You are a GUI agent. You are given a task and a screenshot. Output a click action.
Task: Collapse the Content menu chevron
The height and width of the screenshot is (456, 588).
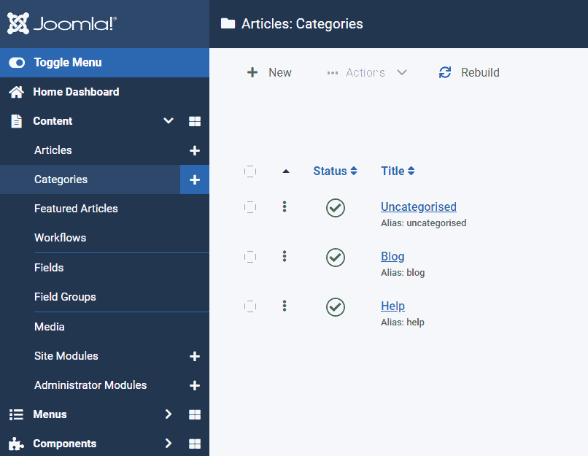[169, 121]
